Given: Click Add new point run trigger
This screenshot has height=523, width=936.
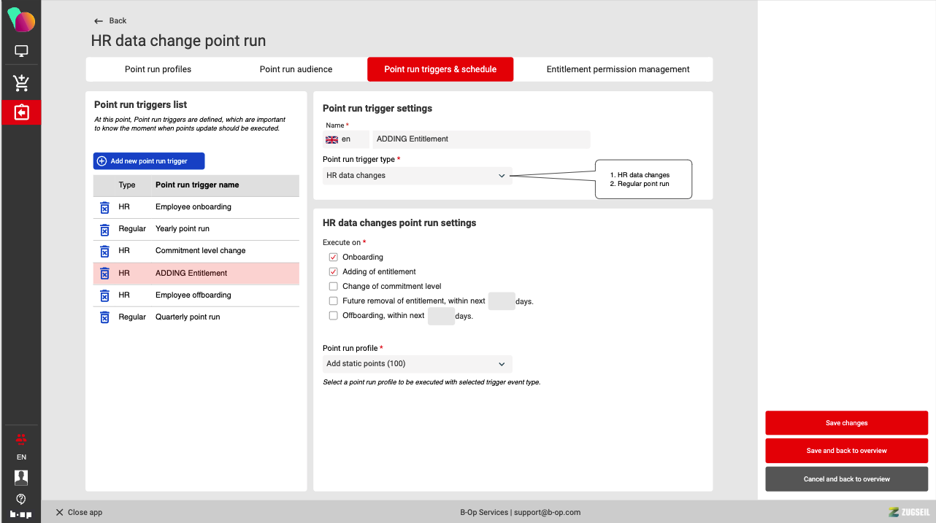Looking at the screenshot, I should coord(149,161).
